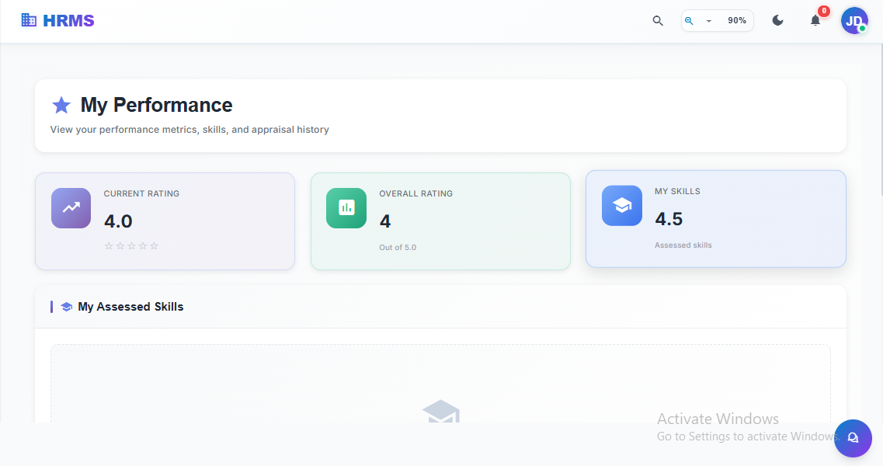This screenshot has height=466, width=883.
Task: Click the HRMS brand text
Action: 68,21
